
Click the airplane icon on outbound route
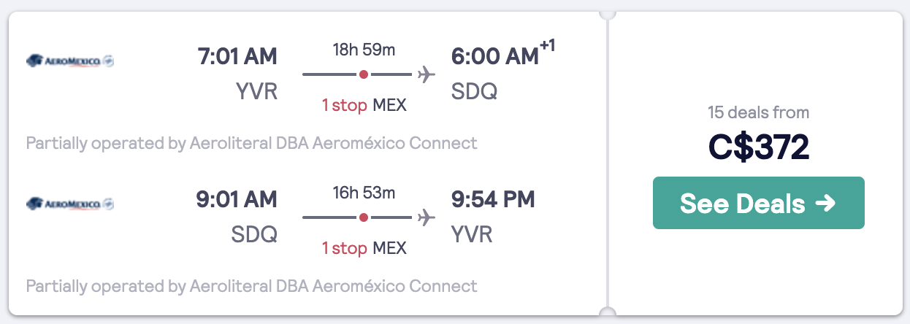pyautogui.click(x=426, y=74)
